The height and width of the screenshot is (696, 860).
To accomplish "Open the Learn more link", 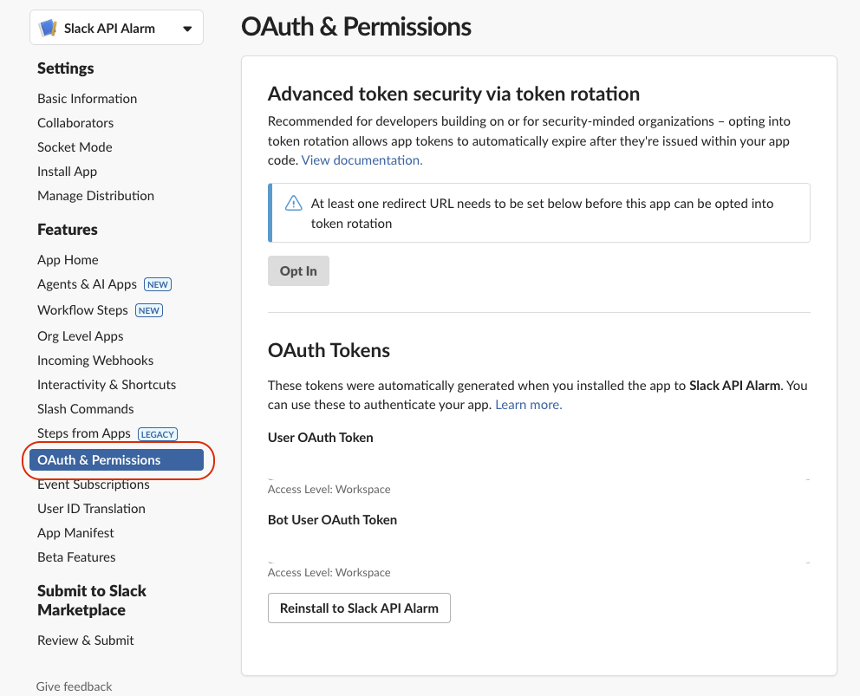I will click(529, 405).
